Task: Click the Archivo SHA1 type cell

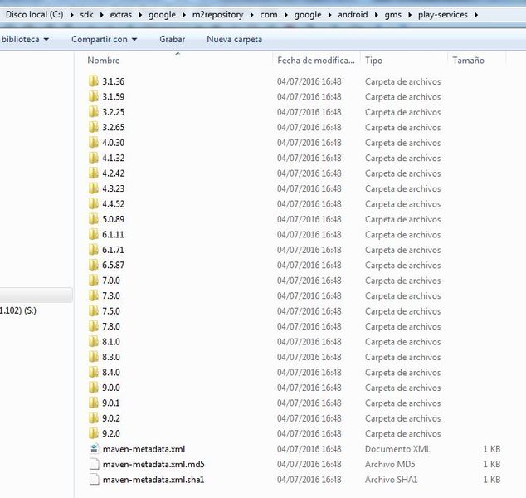Action: [391, 480]
